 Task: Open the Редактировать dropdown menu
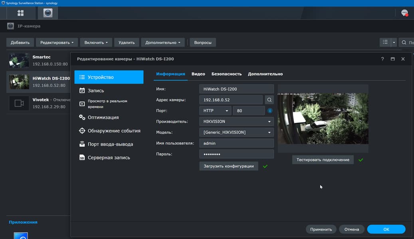pyautogui.click(x=57, y=43)
